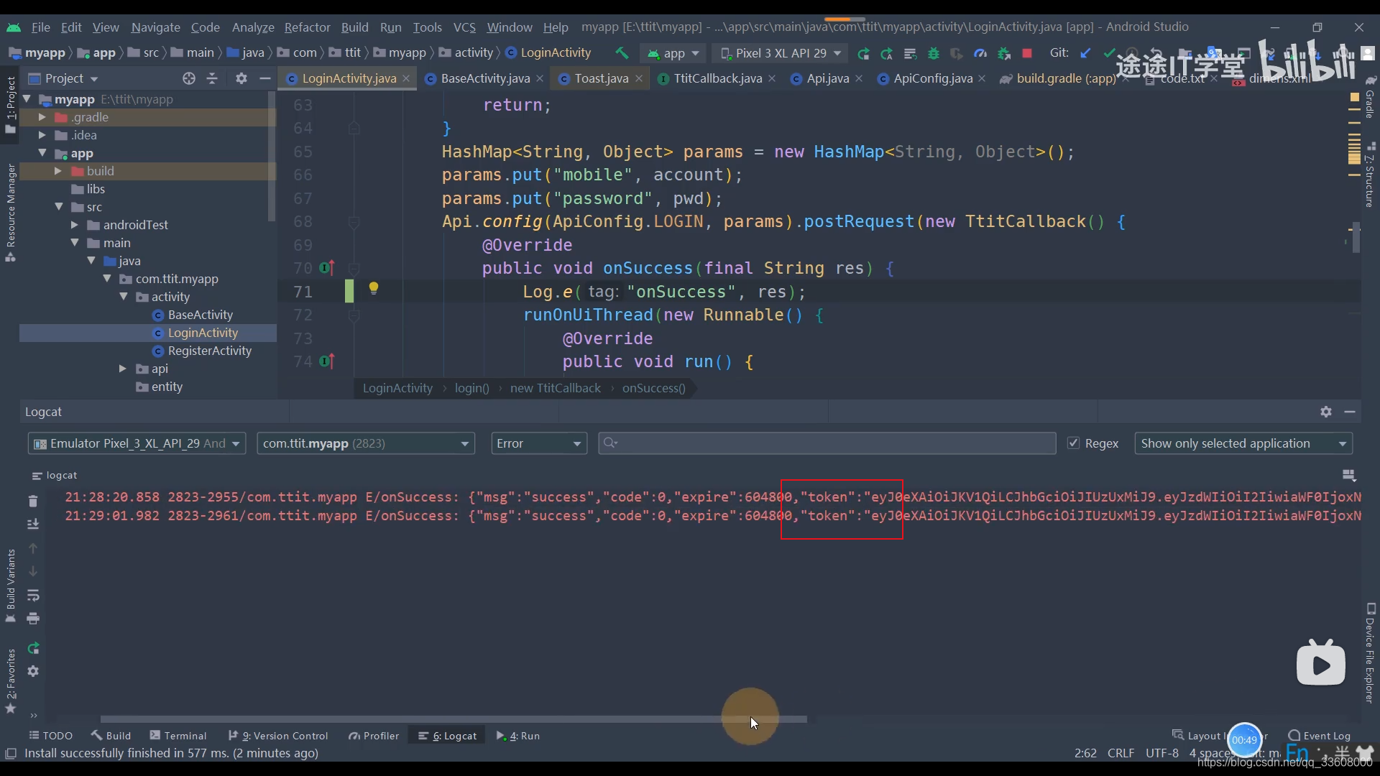Open the 4: Run tool window
The width and height of the screenshot is (1380, 776).
point(518,736)
